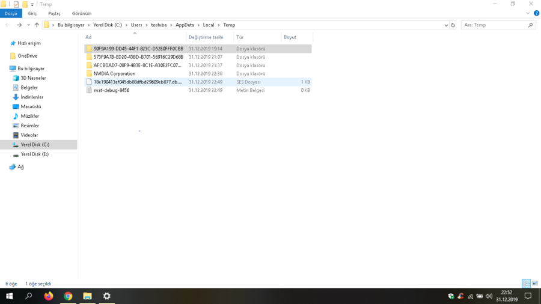Click Bu bilgisayar in the address path

pyautogui.click(x=71, y=25)
